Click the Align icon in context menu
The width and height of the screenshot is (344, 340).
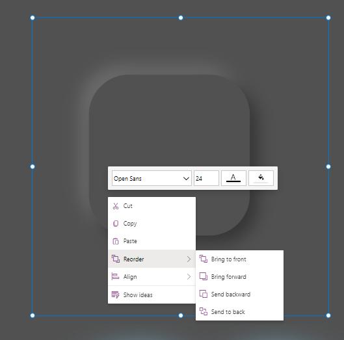(x=115, y=276)
